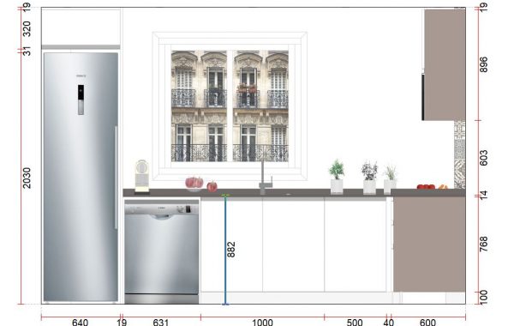The width and height of the screenshot is (514, 326).
Task: Select the 640 width dimension label
Action: tap(80, 322)
